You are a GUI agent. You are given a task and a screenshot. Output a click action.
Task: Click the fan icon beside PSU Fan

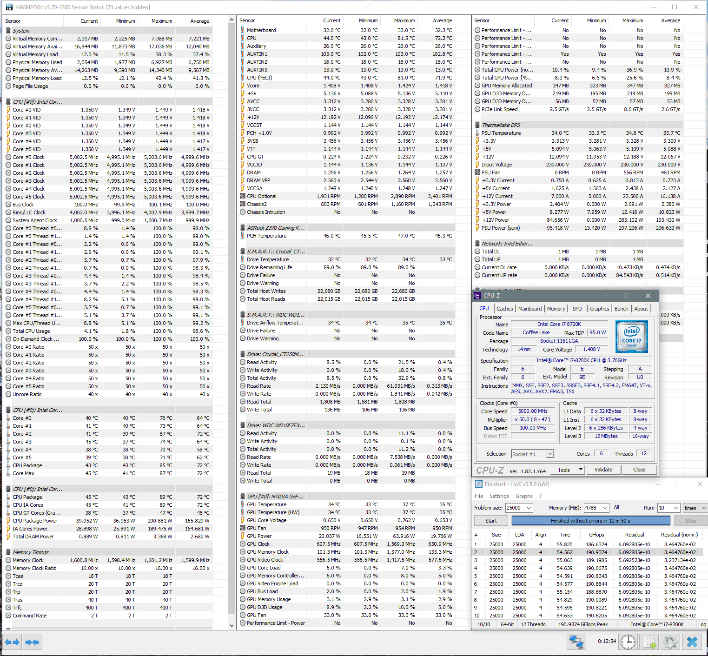click(x=477, y=172)
